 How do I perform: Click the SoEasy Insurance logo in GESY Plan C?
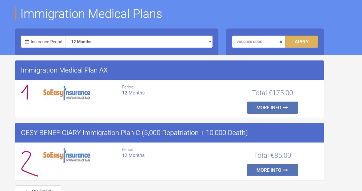[67, 155]
